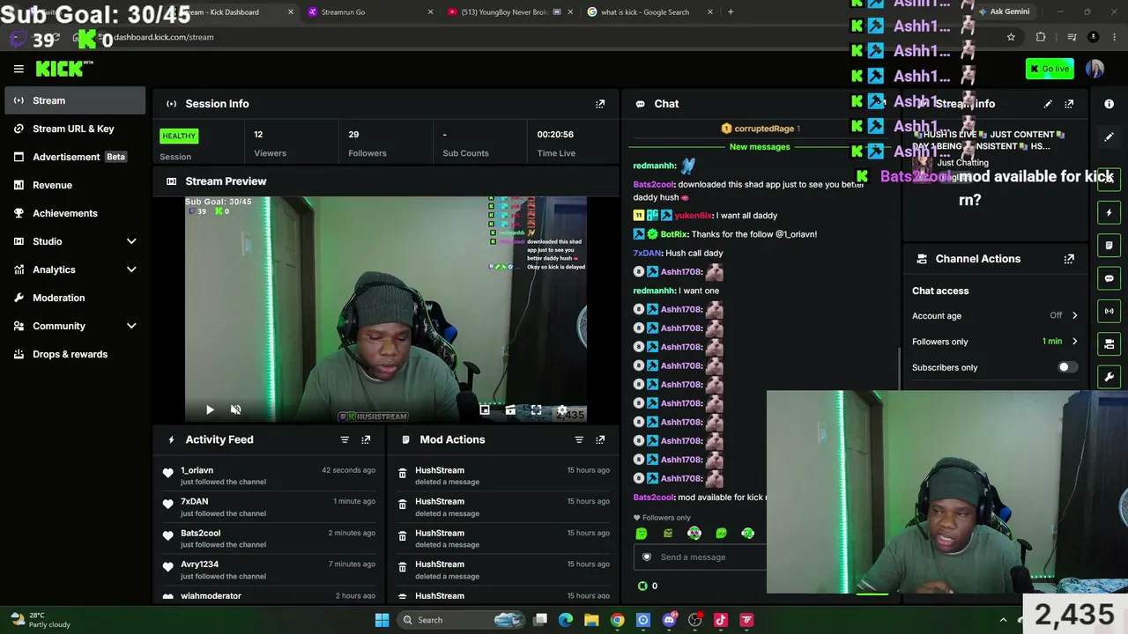This screenshot has width=1128, height=634.
Task: Click the wrench icon in the right rail
Action: [x=1109, y=377]
